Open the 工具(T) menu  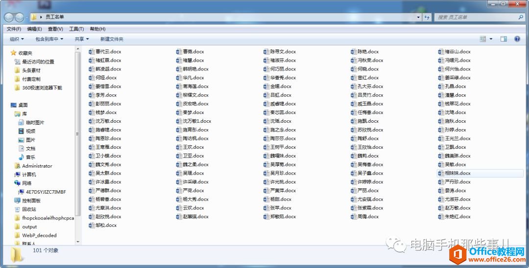pyautogui.click(x=76, y=29)
